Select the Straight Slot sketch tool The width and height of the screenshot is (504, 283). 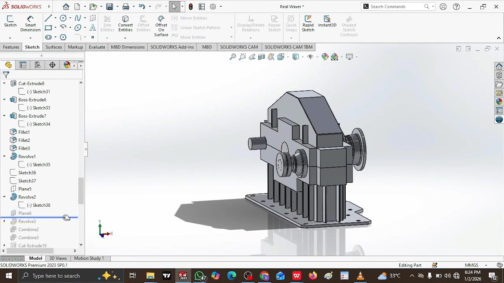(x=48, y=37)
